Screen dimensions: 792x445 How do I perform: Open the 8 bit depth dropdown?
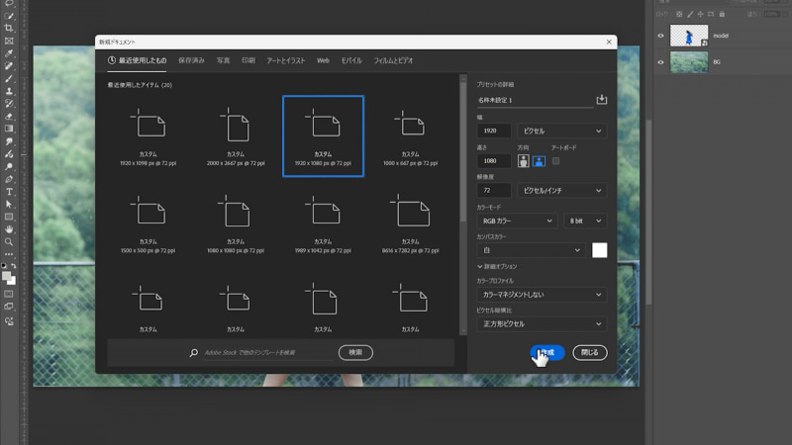coord(585,221)
